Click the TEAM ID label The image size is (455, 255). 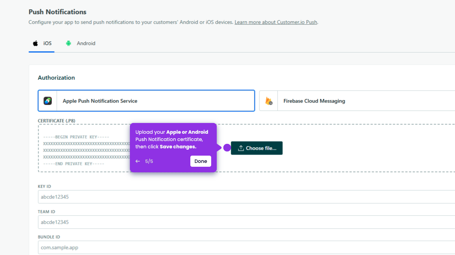point(47,212)
